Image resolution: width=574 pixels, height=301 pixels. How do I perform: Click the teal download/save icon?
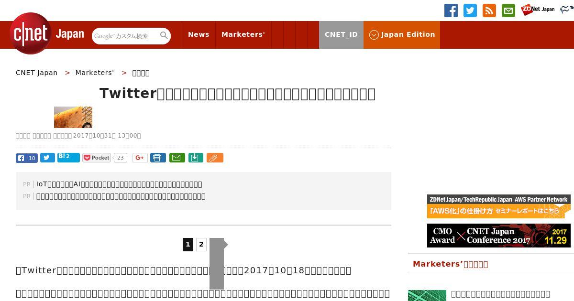[196, 158]
